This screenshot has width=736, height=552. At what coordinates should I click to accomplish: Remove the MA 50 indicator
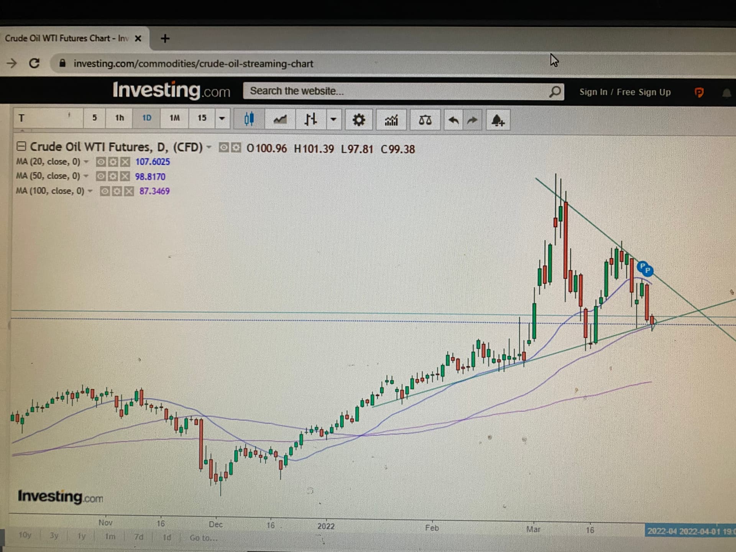click(125, 176)
